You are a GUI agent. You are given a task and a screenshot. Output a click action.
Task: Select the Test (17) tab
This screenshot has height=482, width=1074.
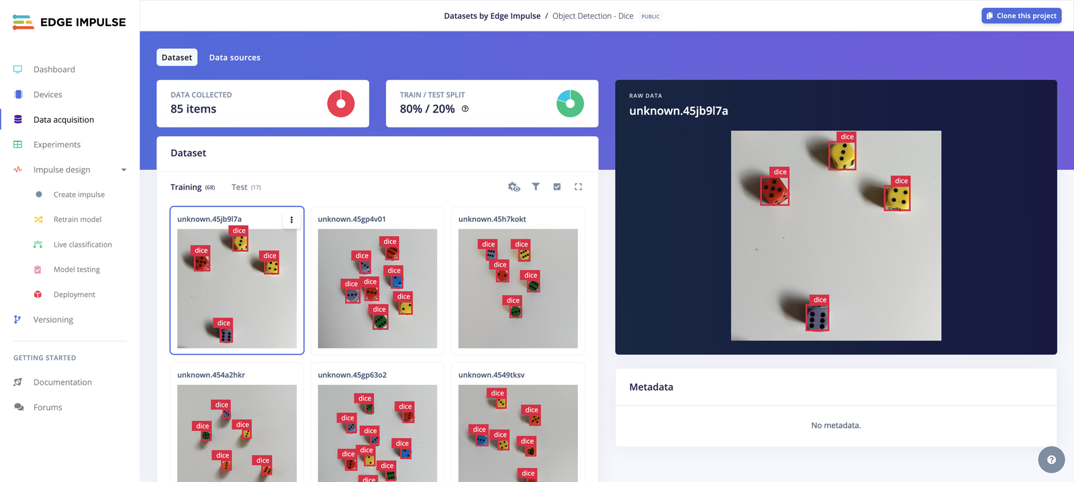click(246, 187)
